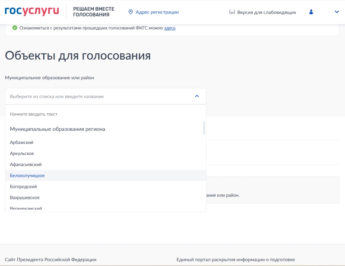The image size is (345, 266).
Task: Collapse the municipality dropdown arrow
Action: click(197, 96)
